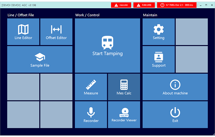The height and width of the screenshot is (137, 215).
Task: Open the Line Editor map icon
Action: pyautogui.click(x=23, y=29)
